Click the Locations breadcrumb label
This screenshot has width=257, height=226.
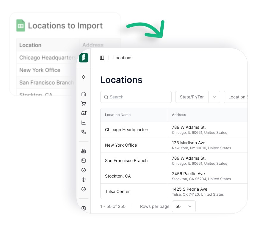123,58
